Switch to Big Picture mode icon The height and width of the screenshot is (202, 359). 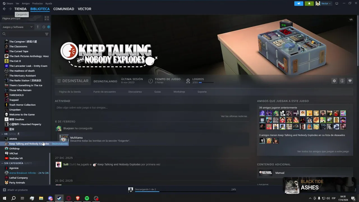(337, 3)
